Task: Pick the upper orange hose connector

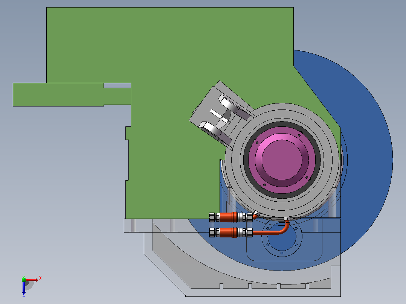Action: pos(231,217)
